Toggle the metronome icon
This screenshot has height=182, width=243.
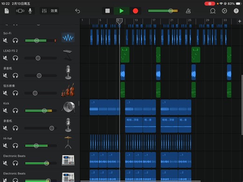coord(188,11)
